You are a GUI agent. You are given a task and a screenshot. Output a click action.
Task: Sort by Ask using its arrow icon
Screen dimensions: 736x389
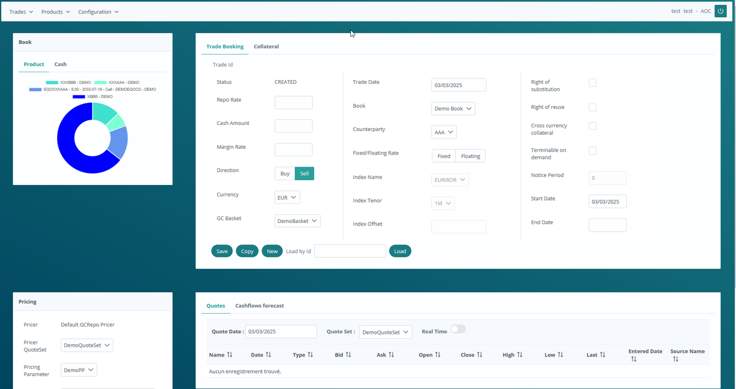pos(391,355)
